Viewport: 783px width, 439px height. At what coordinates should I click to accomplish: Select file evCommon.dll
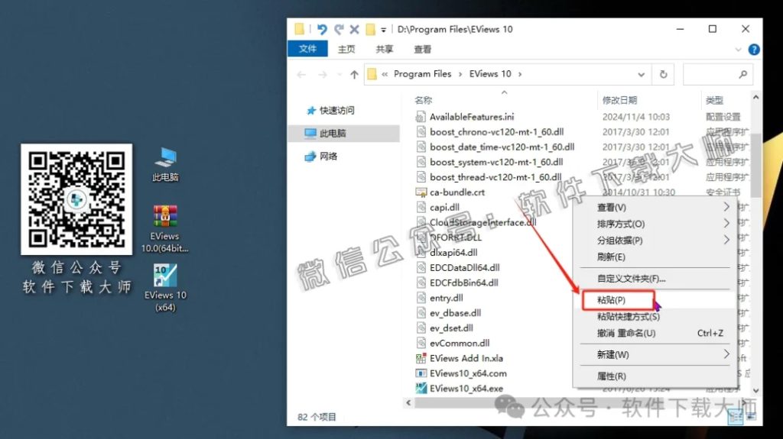coord(460,343)
